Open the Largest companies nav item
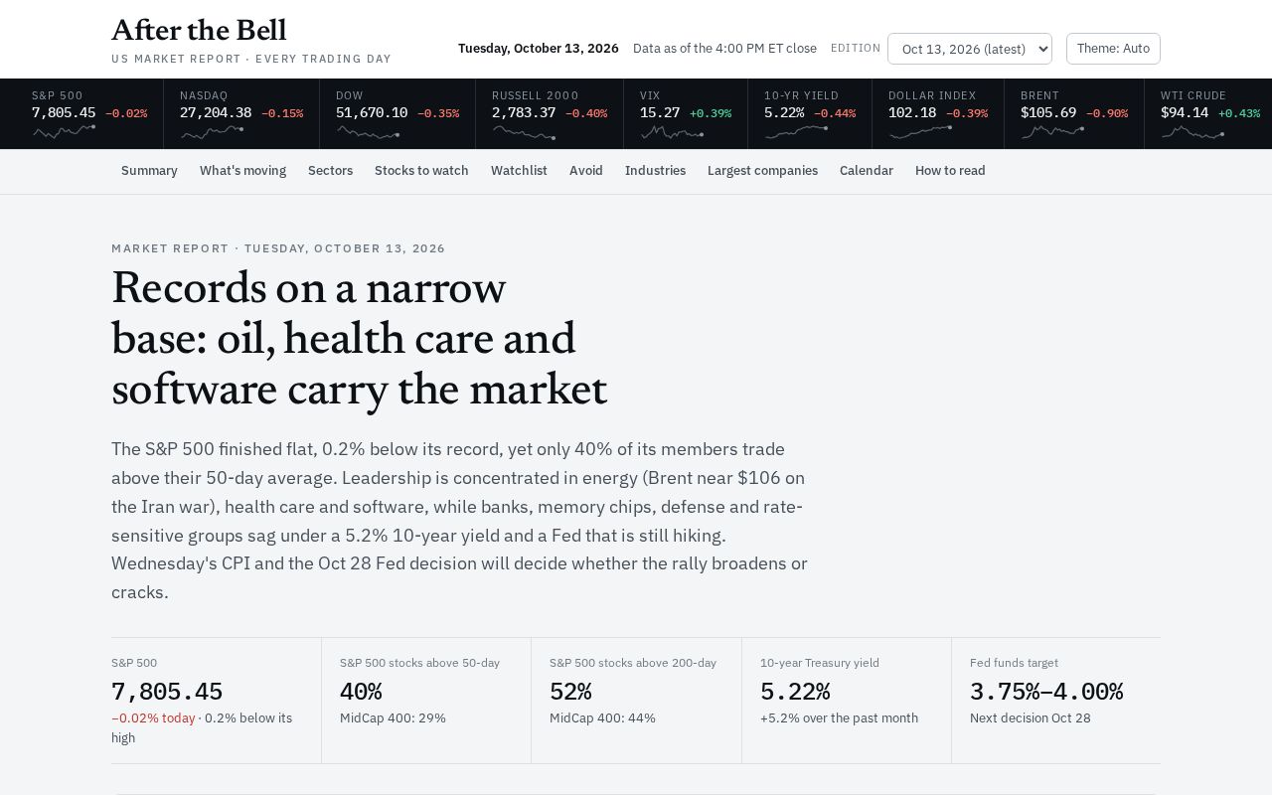Image resolution: width=1272 pixels, height=795 pixels. (x=762, y=171)
